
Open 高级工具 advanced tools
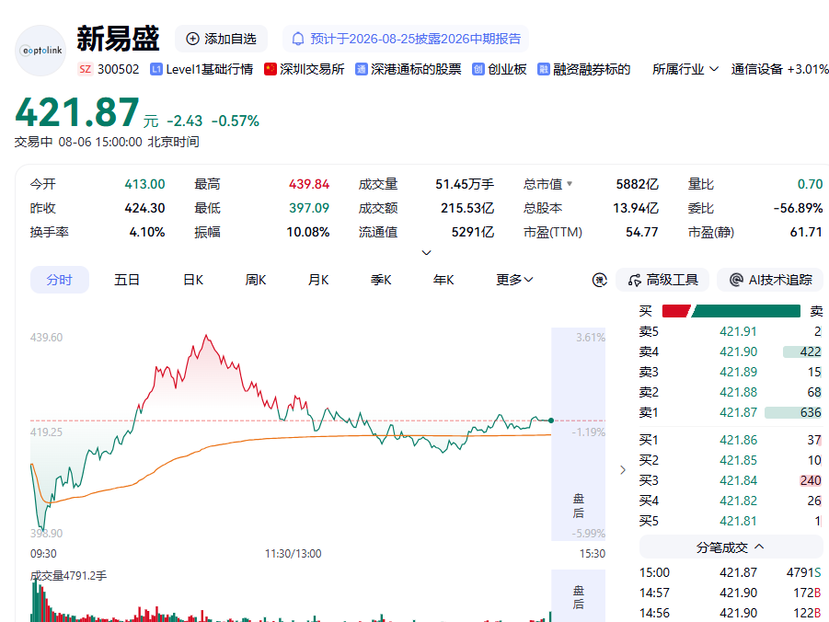click(662, 280)
